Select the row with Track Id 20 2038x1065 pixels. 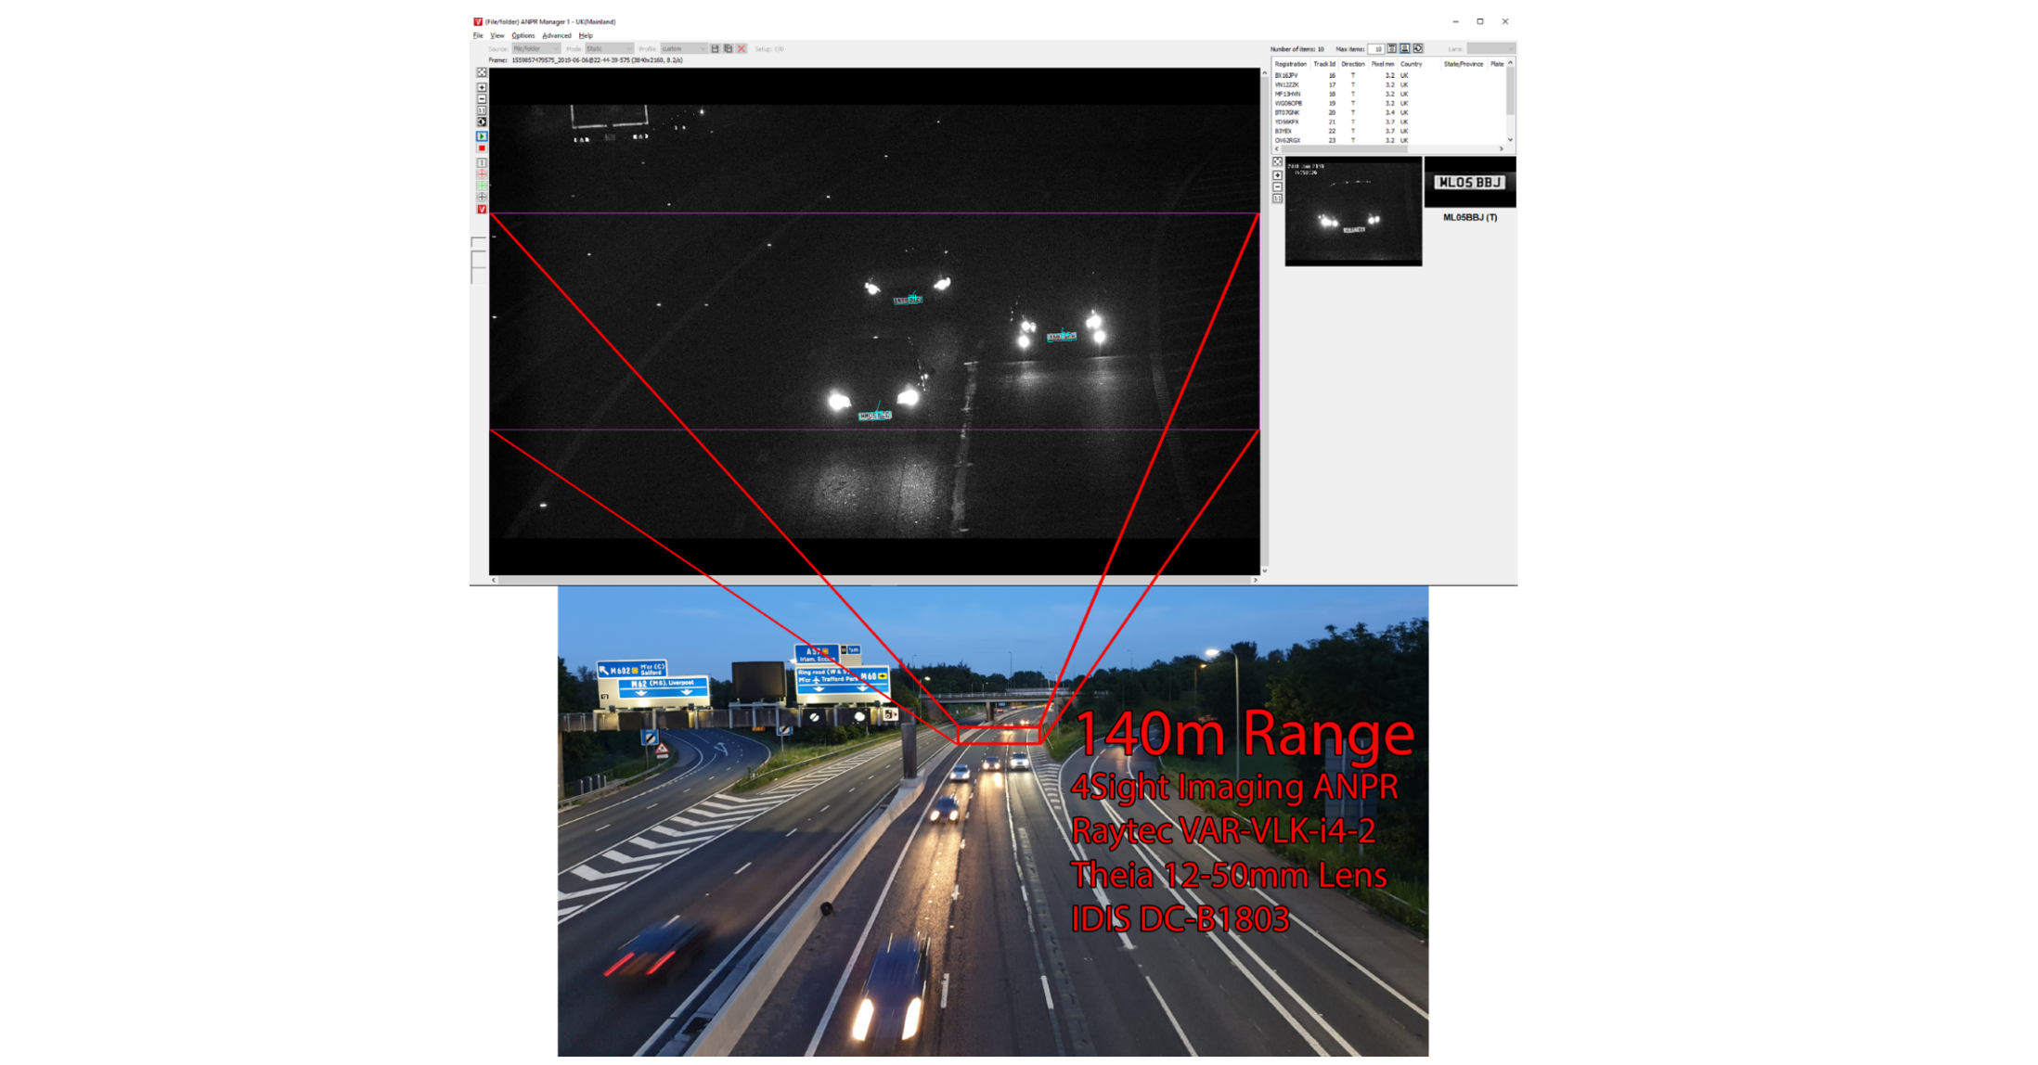[1388, 112]
